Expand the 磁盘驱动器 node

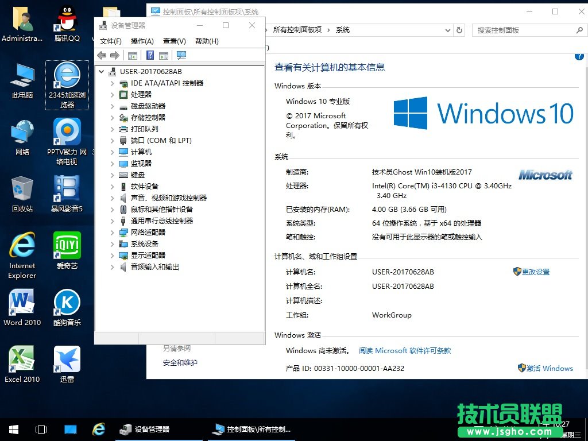tap(112, 106)
